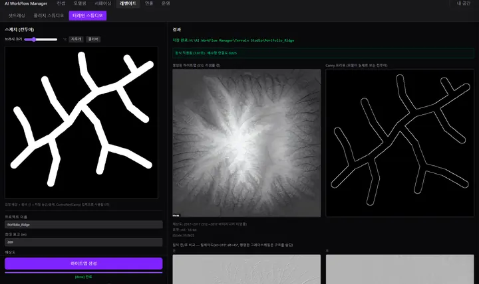
Task: Select the 터레인 스튜디오 sub-tab
Action: pyautogui.click(x=88, y=15)
